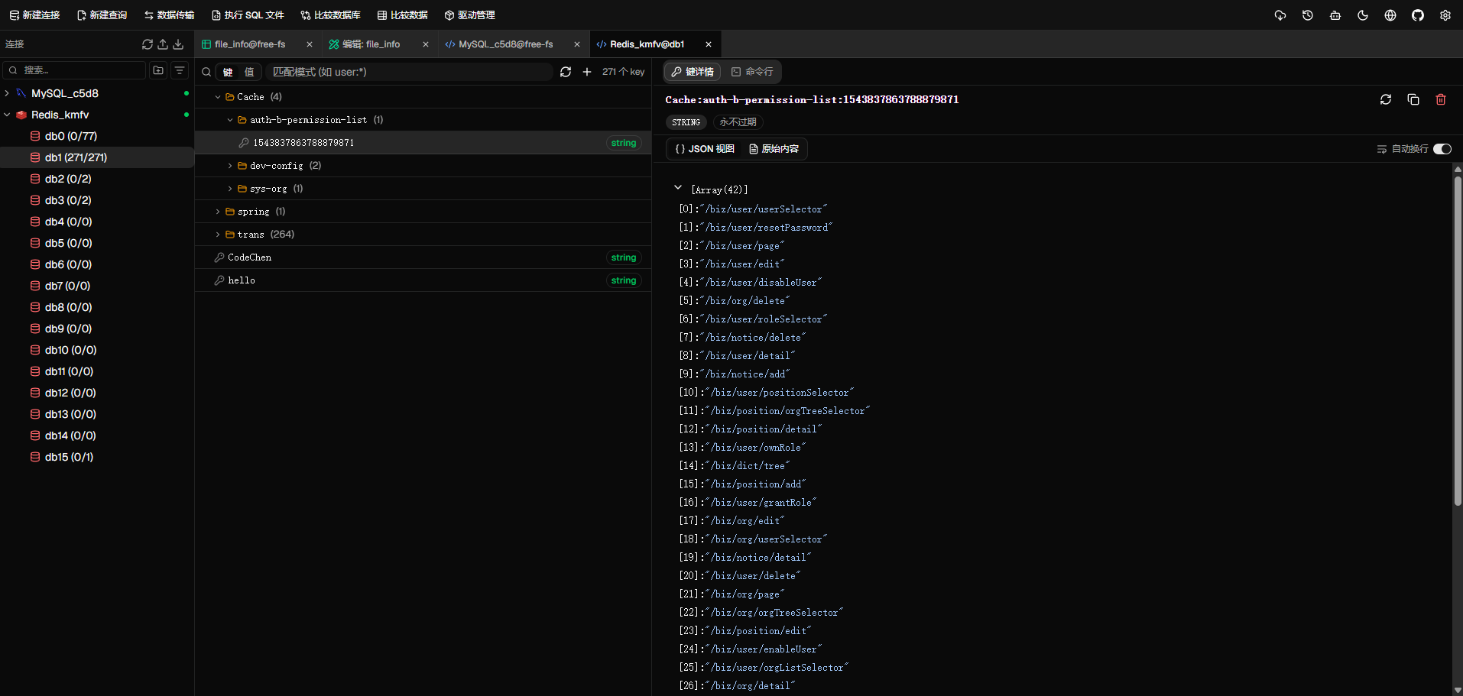
Task: Click the robot assistant icon
Action: [1335, 15]
